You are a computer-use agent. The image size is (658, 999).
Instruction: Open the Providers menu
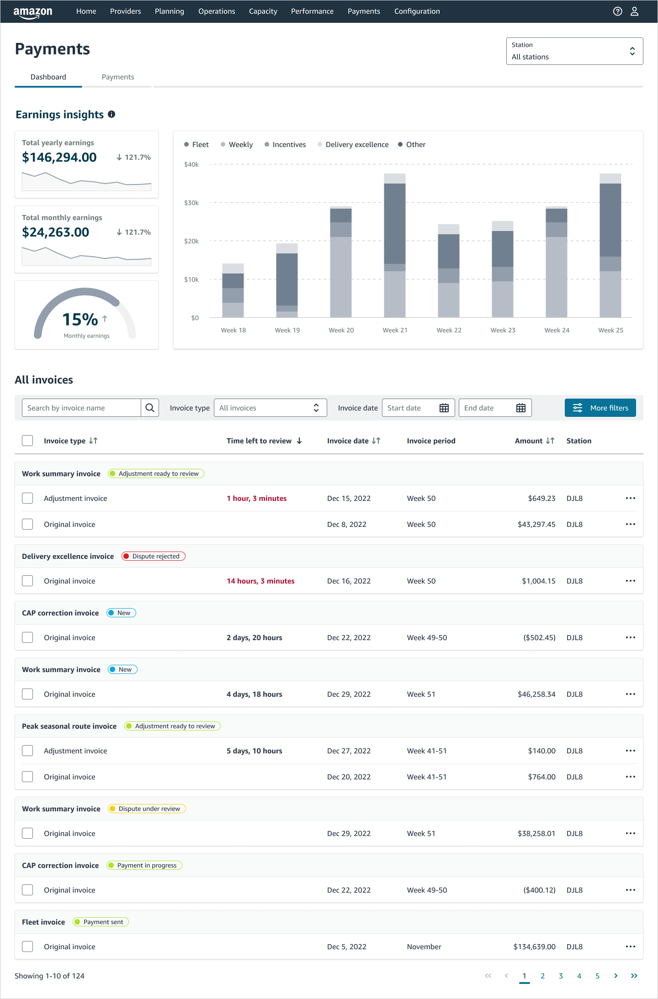click(x=126, y=11)
